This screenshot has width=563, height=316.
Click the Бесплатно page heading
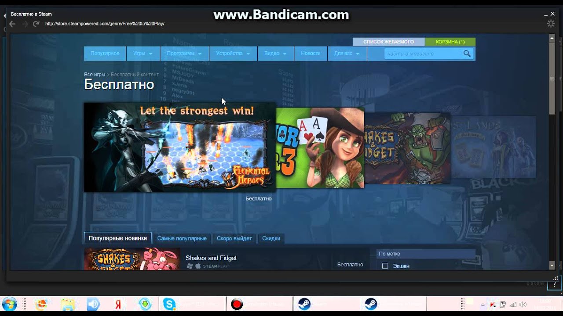coord(119,85)
